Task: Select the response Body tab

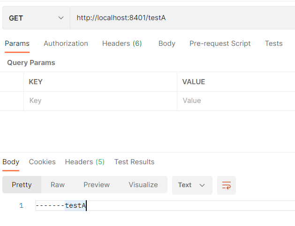Action: point(11,162)
